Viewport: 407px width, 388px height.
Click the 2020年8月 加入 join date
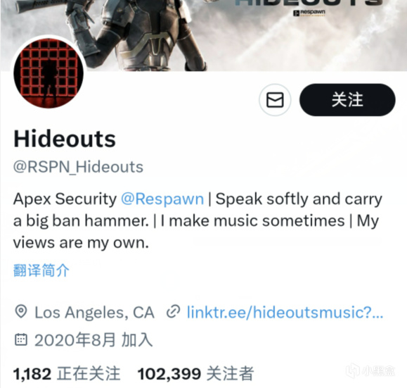(93, 340)
